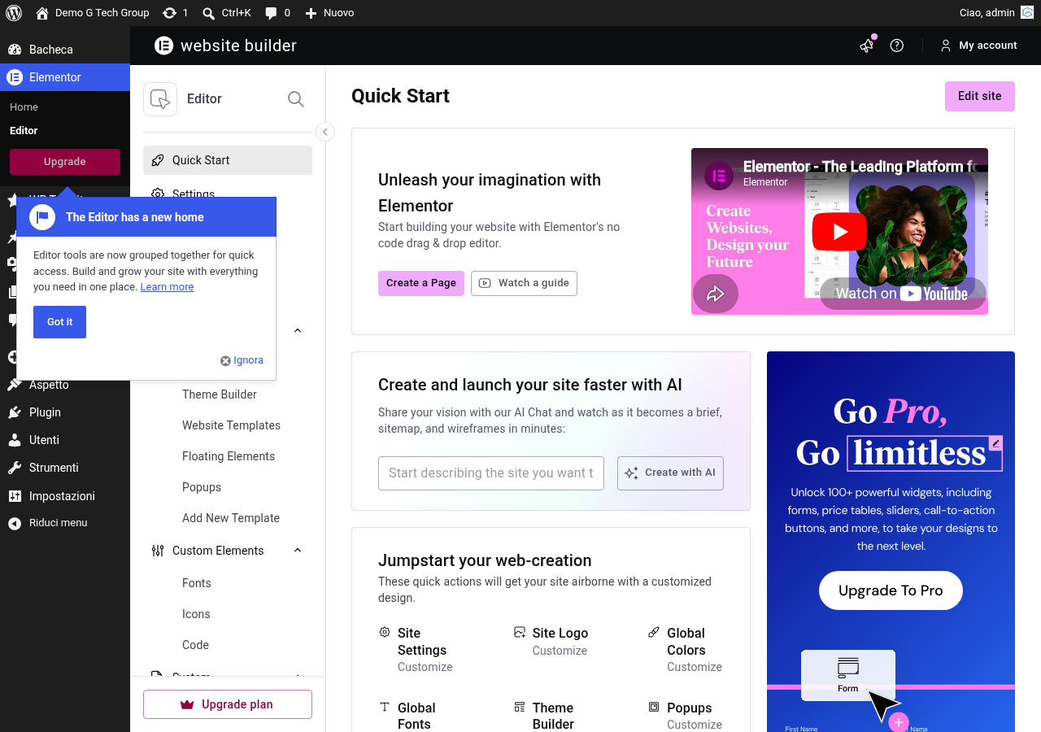Screen dimensions: 1041x732
Task: Collapse the Templates section chevron
Action: point(298,331)
